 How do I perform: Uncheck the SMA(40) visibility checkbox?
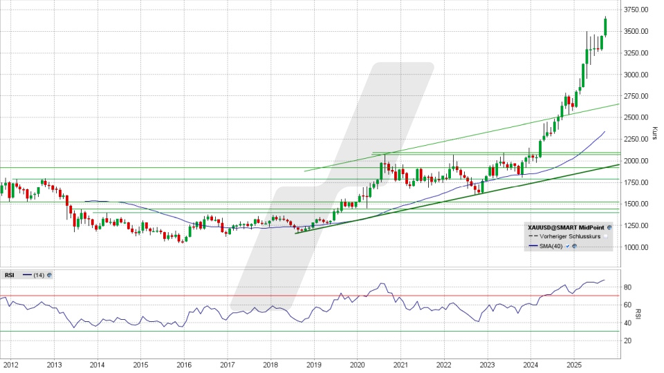click(567, 246)
